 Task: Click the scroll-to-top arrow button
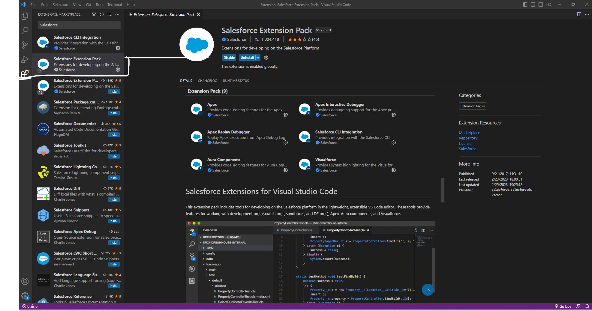click(428, 290)
